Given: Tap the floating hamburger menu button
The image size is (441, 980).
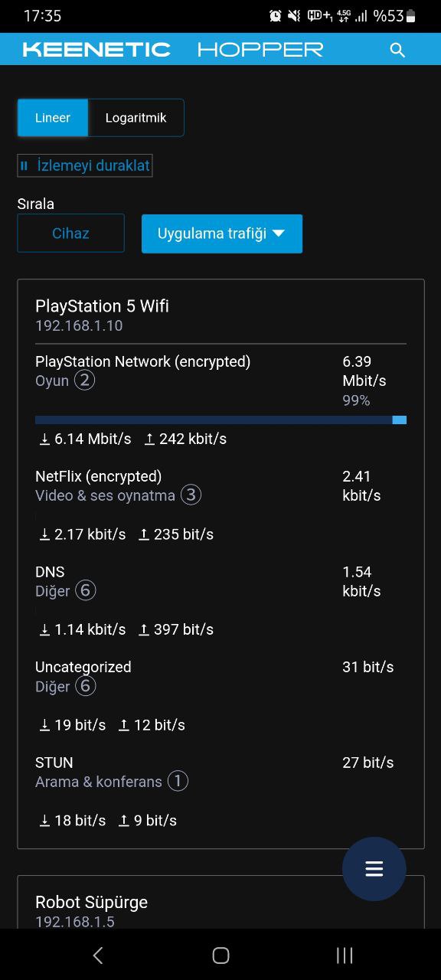Looking at the screenshot, I should click(x=374, y=869).
